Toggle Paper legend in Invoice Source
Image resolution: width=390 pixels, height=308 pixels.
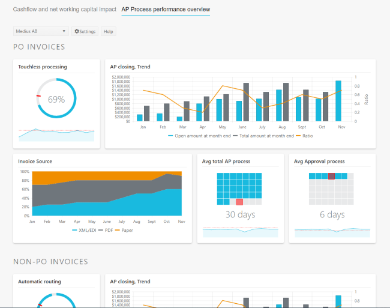coord(124,231)
